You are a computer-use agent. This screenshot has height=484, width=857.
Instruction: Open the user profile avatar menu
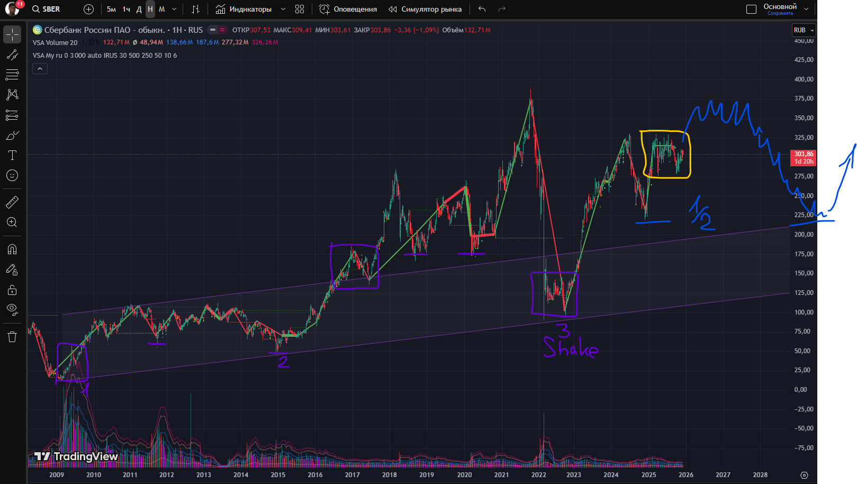tap(12, 9)
